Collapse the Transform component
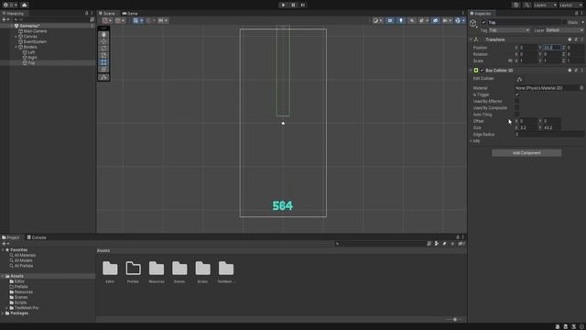Screen dimensions: 586x330 pyautogui.click(x=471, y=39)
